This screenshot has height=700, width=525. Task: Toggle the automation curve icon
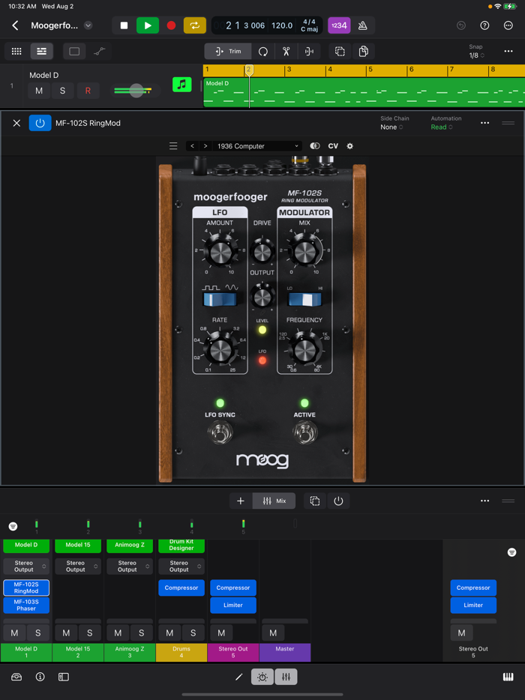pos(100,52)
